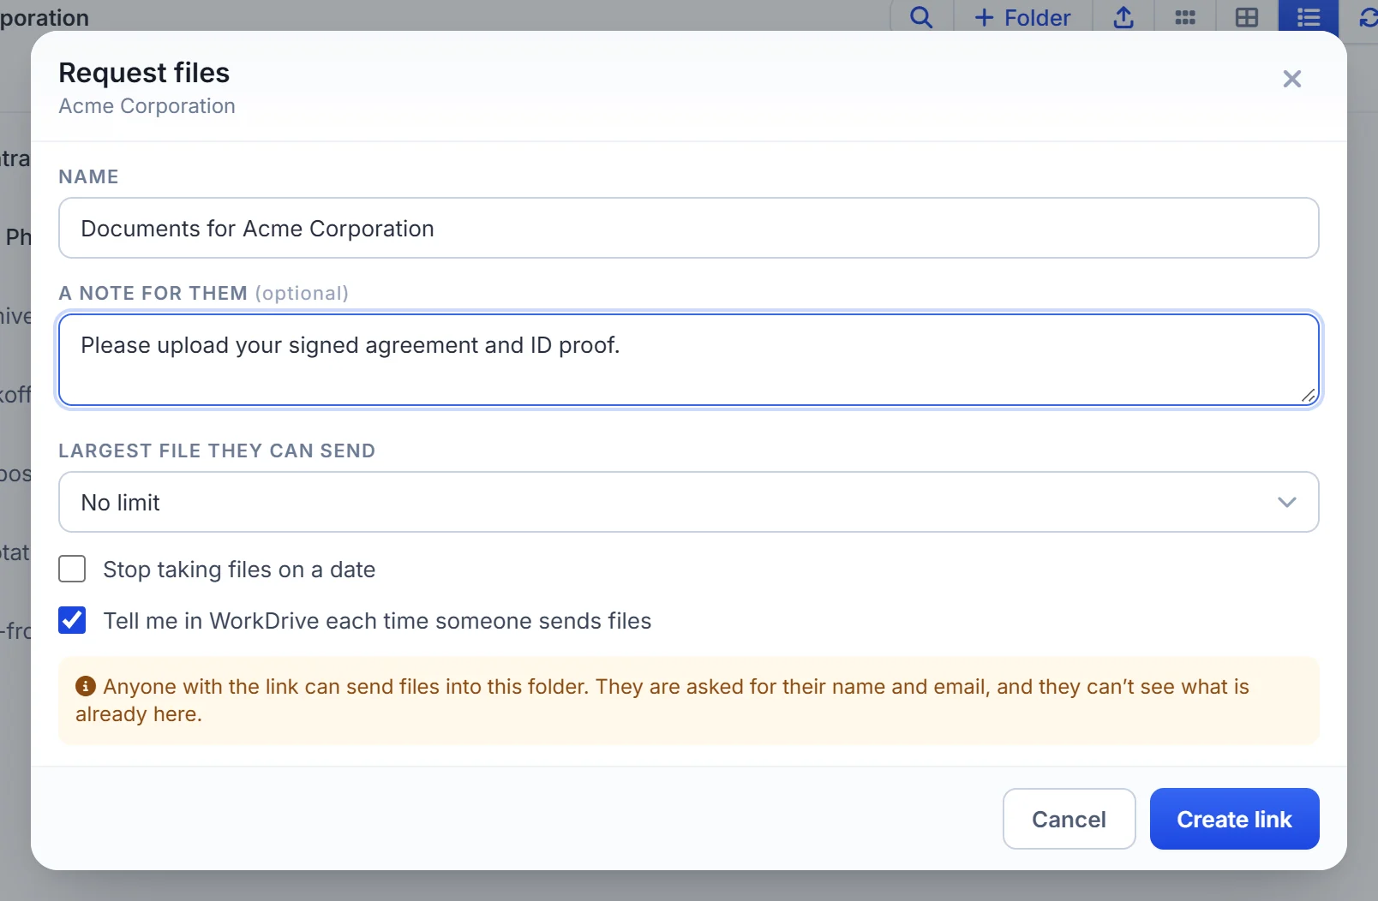
Task: Close the Request files dialog
Action: [x=1292, y=79]
